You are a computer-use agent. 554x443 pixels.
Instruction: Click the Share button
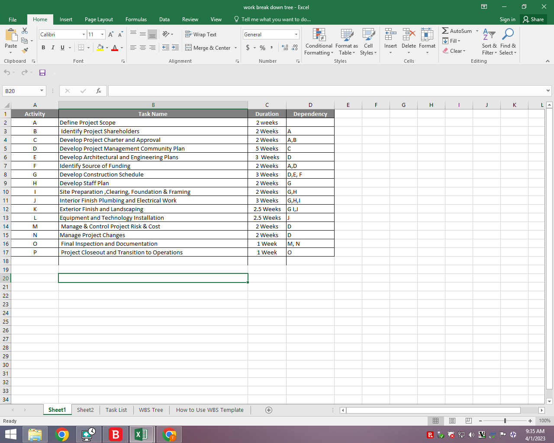[533, 19]
